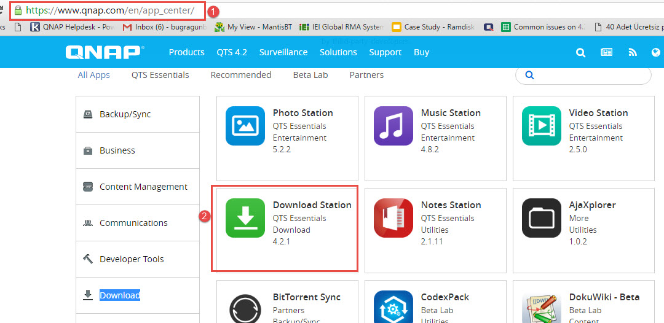
Task: Open the QTS 4.2 menu
Action: 232,52
